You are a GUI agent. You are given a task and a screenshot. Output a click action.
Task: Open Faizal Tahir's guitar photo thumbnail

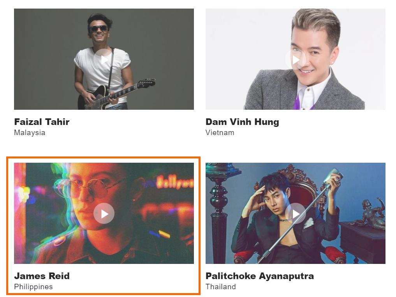pos(104,59)
